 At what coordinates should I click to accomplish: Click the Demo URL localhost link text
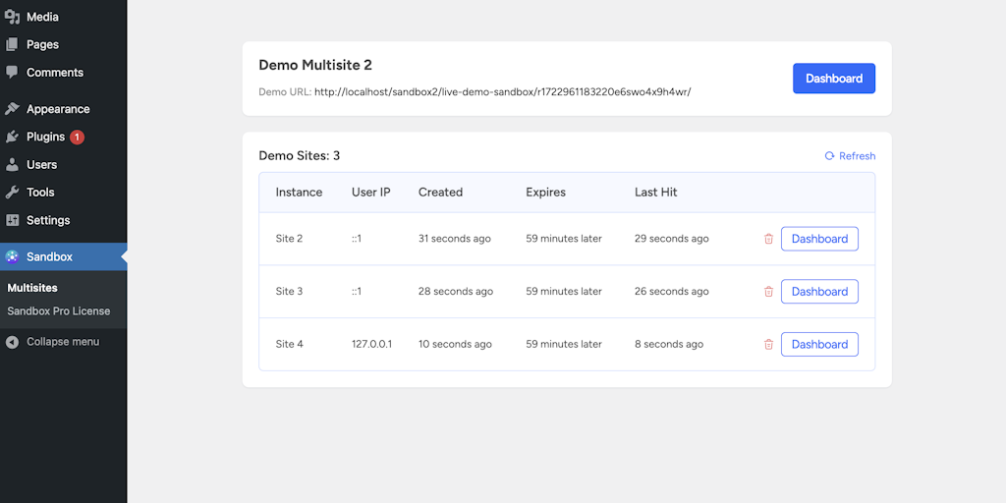502,92
